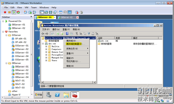The image size is (174, 104).
Task: Switch to the 08Server--02 tab
Action: [x=67, y=17]
